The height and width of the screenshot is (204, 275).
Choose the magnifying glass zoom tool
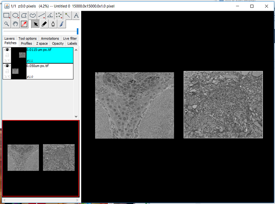(7, 24)
